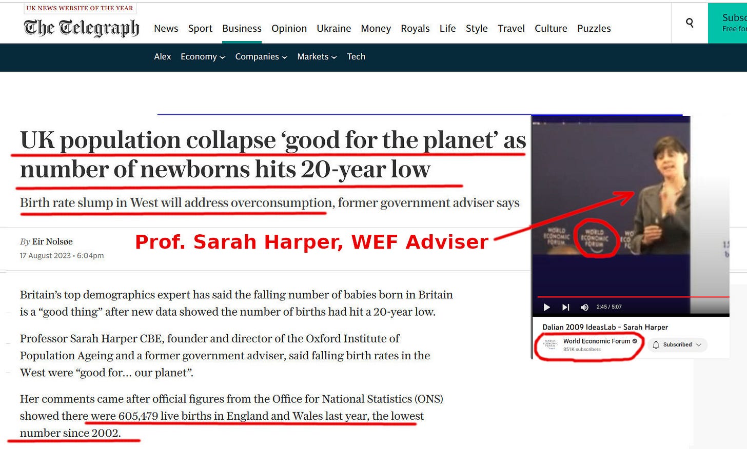Image resolution: width=747 pixels, height=449 pixels.
Task: Skip to next video in player
Action: click(565, 307)
